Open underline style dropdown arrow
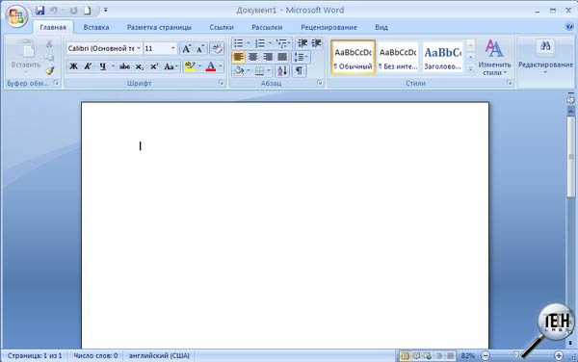The width and height of the screenshot is (578, 362). pyautogui.click(x=113, y=66)
